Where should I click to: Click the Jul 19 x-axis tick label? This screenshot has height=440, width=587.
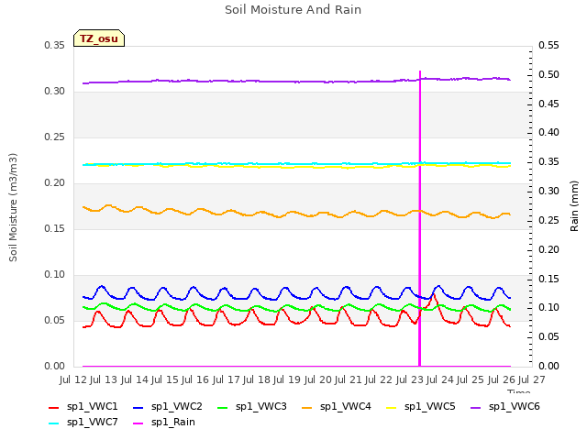pos(288,379)
